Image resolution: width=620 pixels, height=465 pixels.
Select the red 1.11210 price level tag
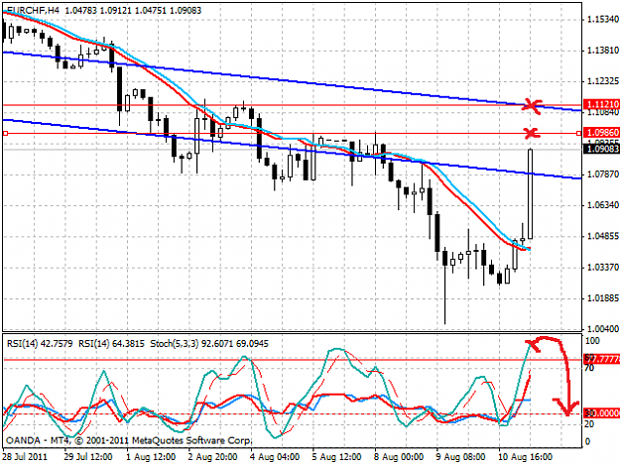click(x=602, y=104)
